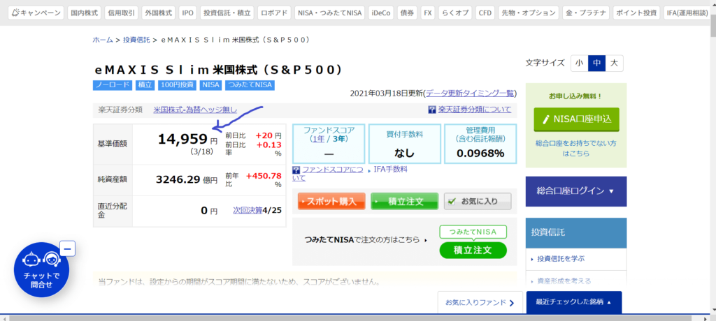Viewport: 716px width, 321px height.
Task: Go to ホーム breadcrumb link
Action: tap(103, 40)
